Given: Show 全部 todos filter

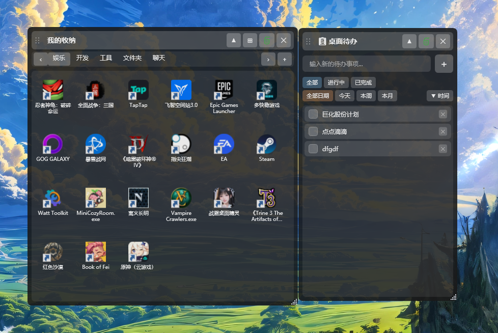Looking at the screenshot, I should (x=312, y=82).
